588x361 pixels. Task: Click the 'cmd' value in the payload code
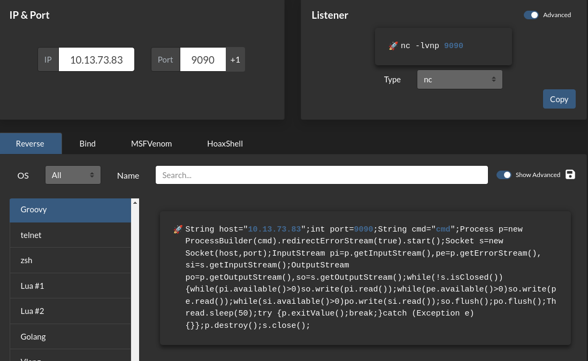pos(443,229)
